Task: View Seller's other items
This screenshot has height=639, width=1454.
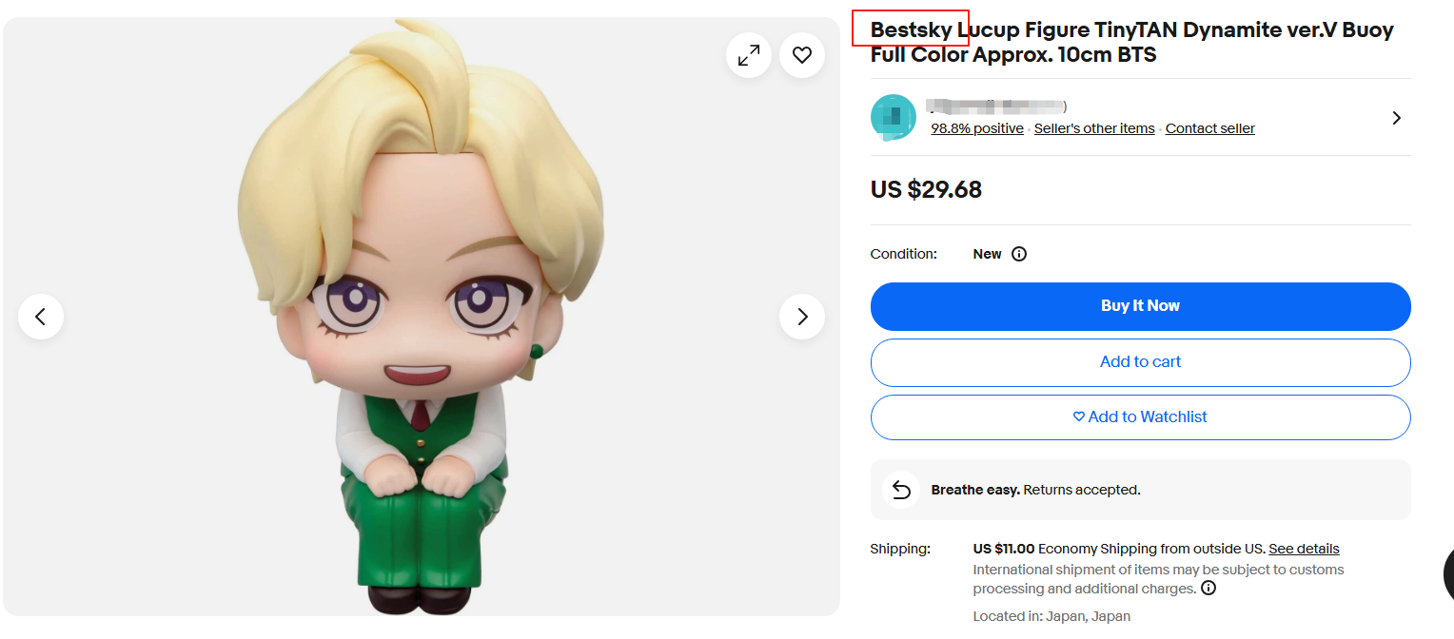Action: click(1094, 128)
